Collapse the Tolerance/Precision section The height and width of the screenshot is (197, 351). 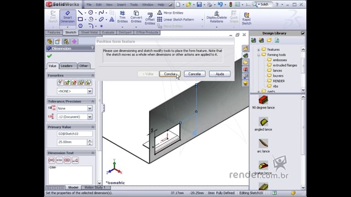point(93,101)
